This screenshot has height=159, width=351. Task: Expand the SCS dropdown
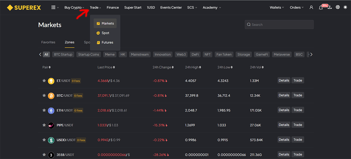pos(192,8)
